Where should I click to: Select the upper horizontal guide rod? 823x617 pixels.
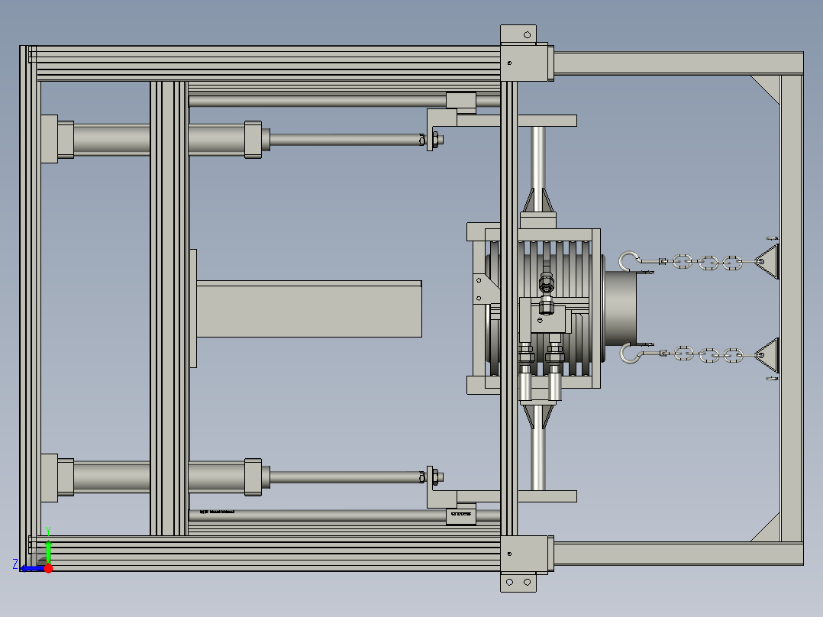318,101
